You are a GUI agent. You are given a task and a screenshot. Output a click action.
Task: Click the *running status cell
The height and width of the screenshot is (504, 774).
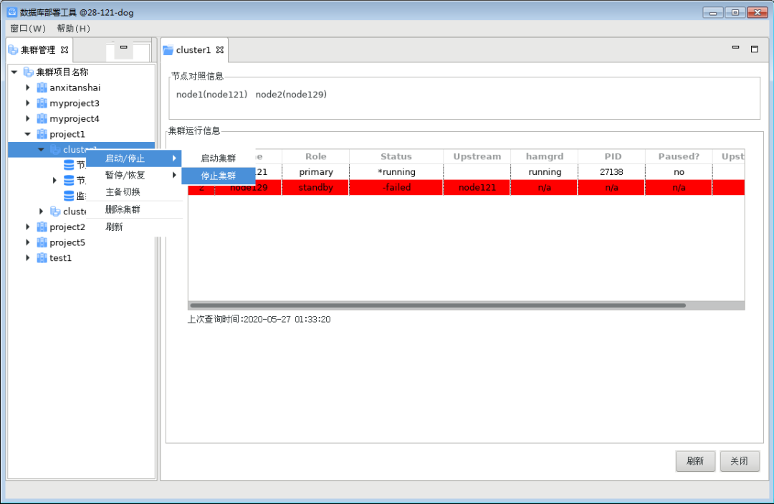coord(396,172)
